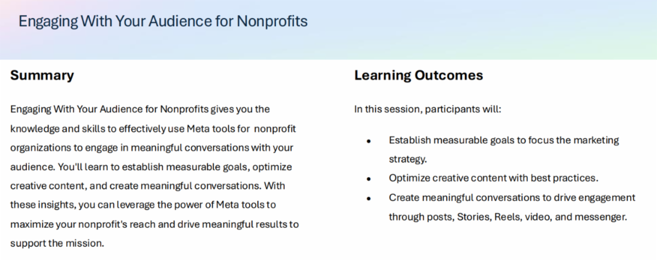Click the bullet point before 'Create meaningful conversations'
This screenshot has width=657, height=261.
pos(369,198)
